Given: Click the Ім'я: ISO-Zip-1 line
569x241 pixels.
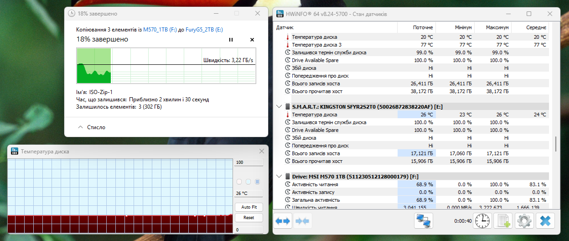Looking at the screenshot, I should (94, 92).
